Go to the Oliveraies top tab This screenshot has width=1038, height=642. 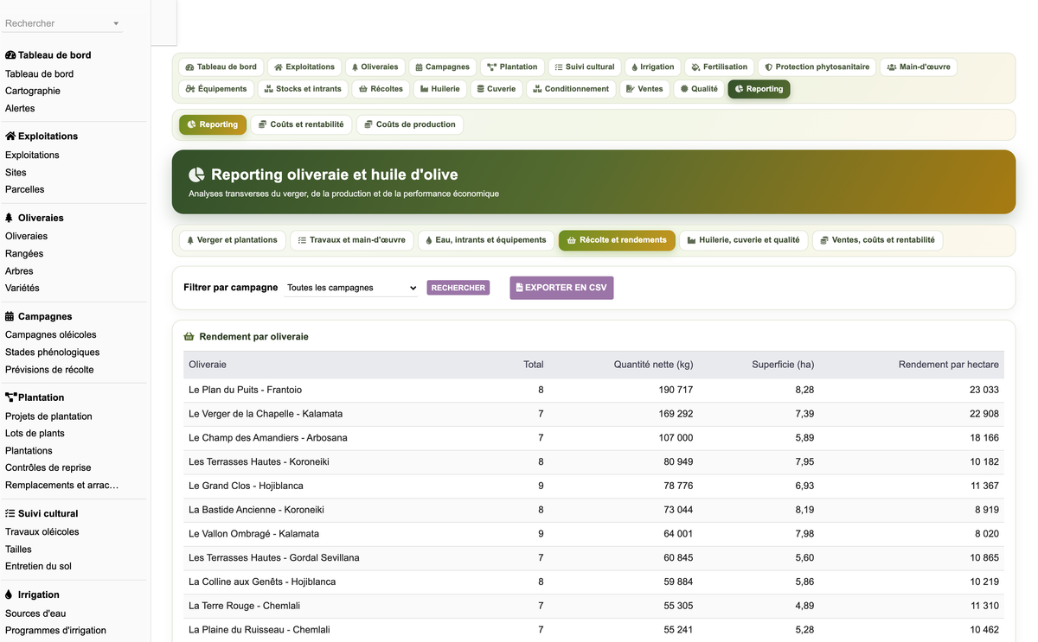(375, 67)
